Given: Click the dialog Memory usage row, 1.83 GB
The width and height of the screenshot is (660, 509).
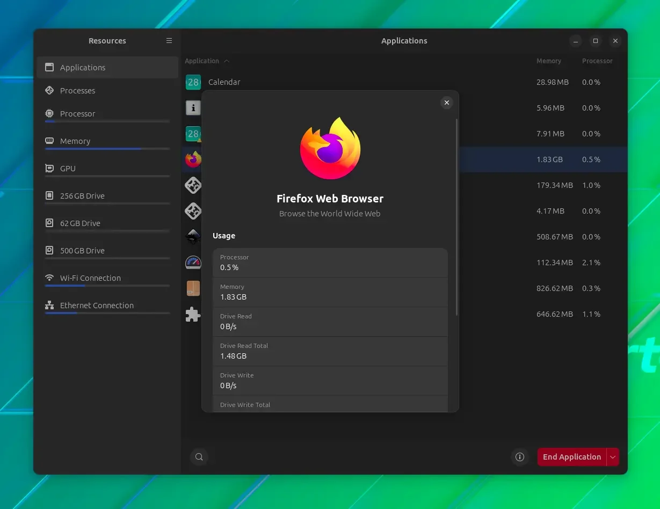Looking at the screenshot, I should (330, 292).
